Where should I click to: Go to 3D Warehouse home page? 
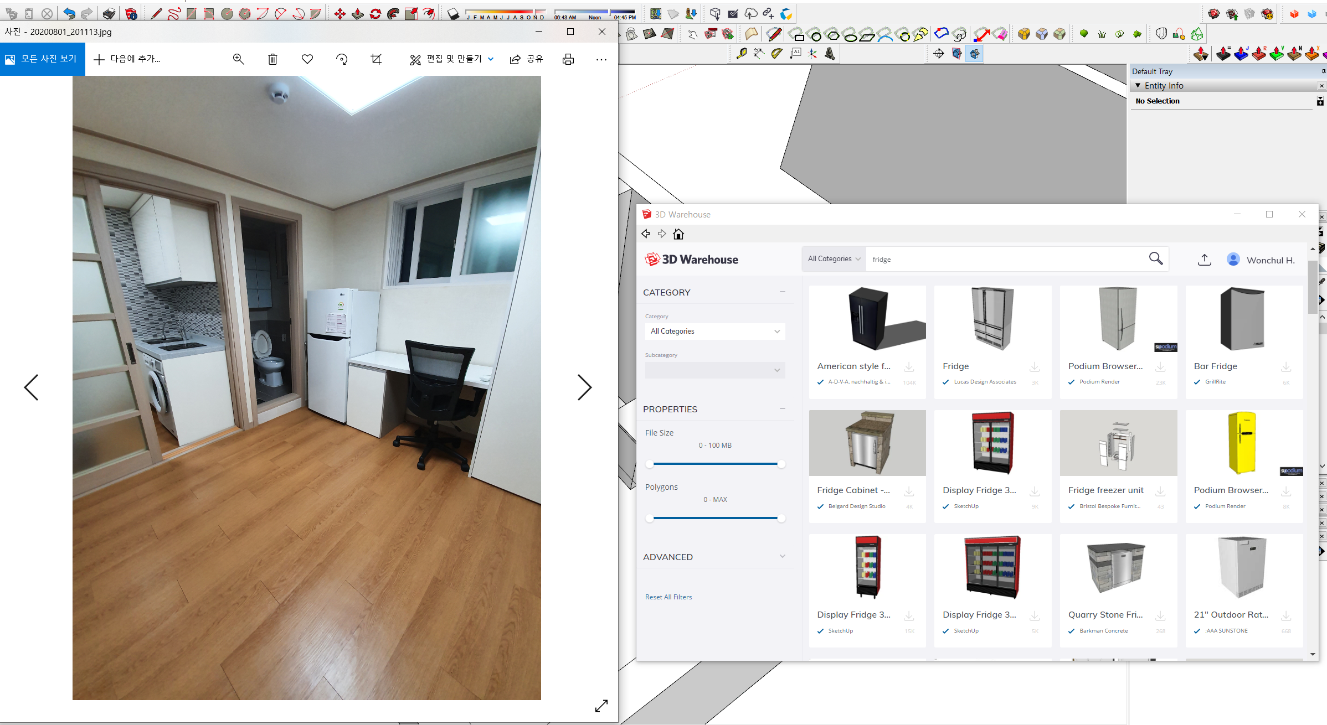[x=678, y=234]
